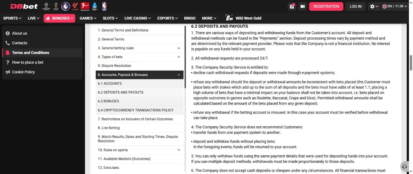Open the DBbet home logo
The width and height of the screenshot is (413, 174).
coord(24,6)
